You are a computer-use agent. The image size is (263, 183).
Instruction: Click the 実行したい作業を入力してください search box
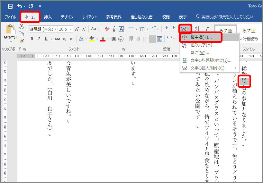pyautogui.click(x=225, y=17)
